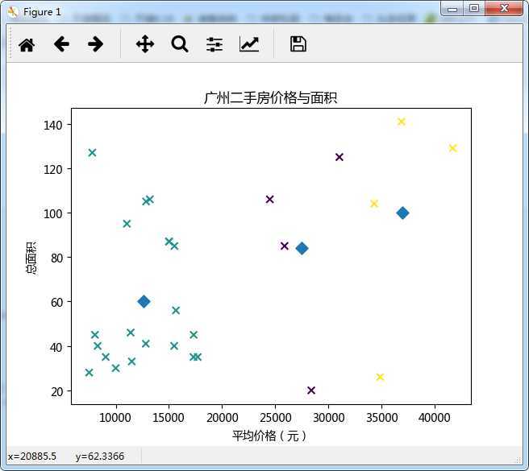Open the Edit axis and curve parameters tool
The width and height of the screenshot is (529, 471).
tap(249, 44)
